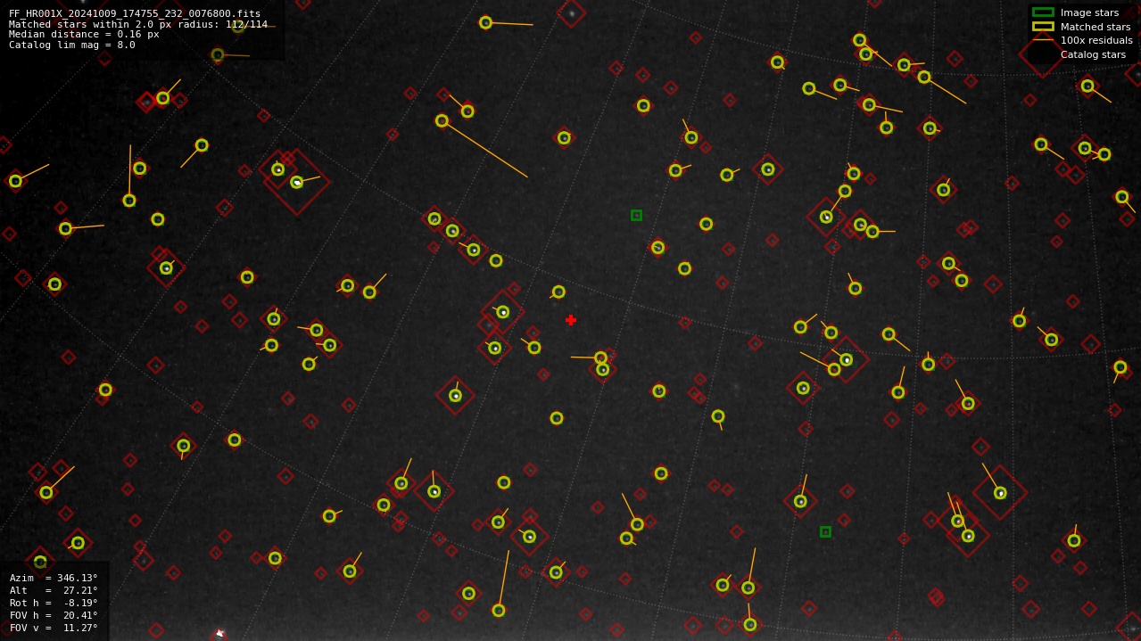Select the lower unmatched green image-star square
Image resolution: width=1141 pixels, height=641 pixels.
pos(825,531)
